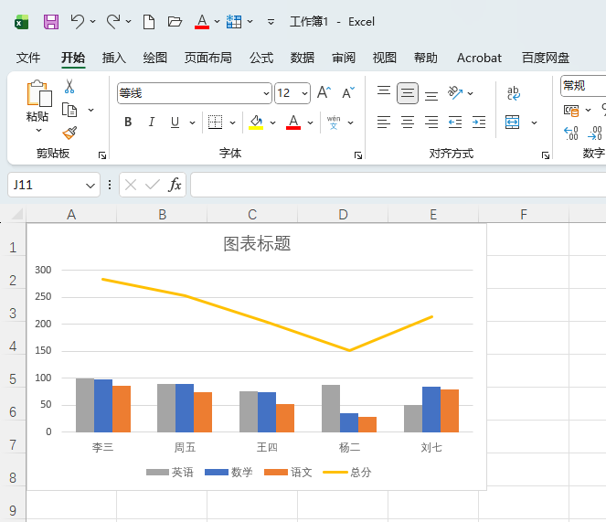Switch to the 公式 tab
The width and height of the screenshot is (606, 522).
(x=261, y=58)
